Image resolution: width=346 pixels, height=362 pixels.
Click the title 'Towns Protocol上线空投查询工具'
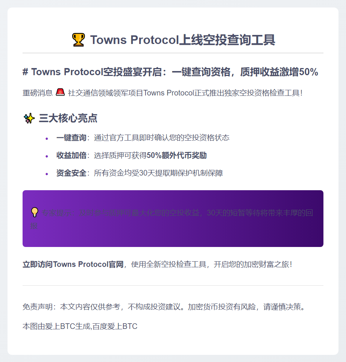(182, 40)
